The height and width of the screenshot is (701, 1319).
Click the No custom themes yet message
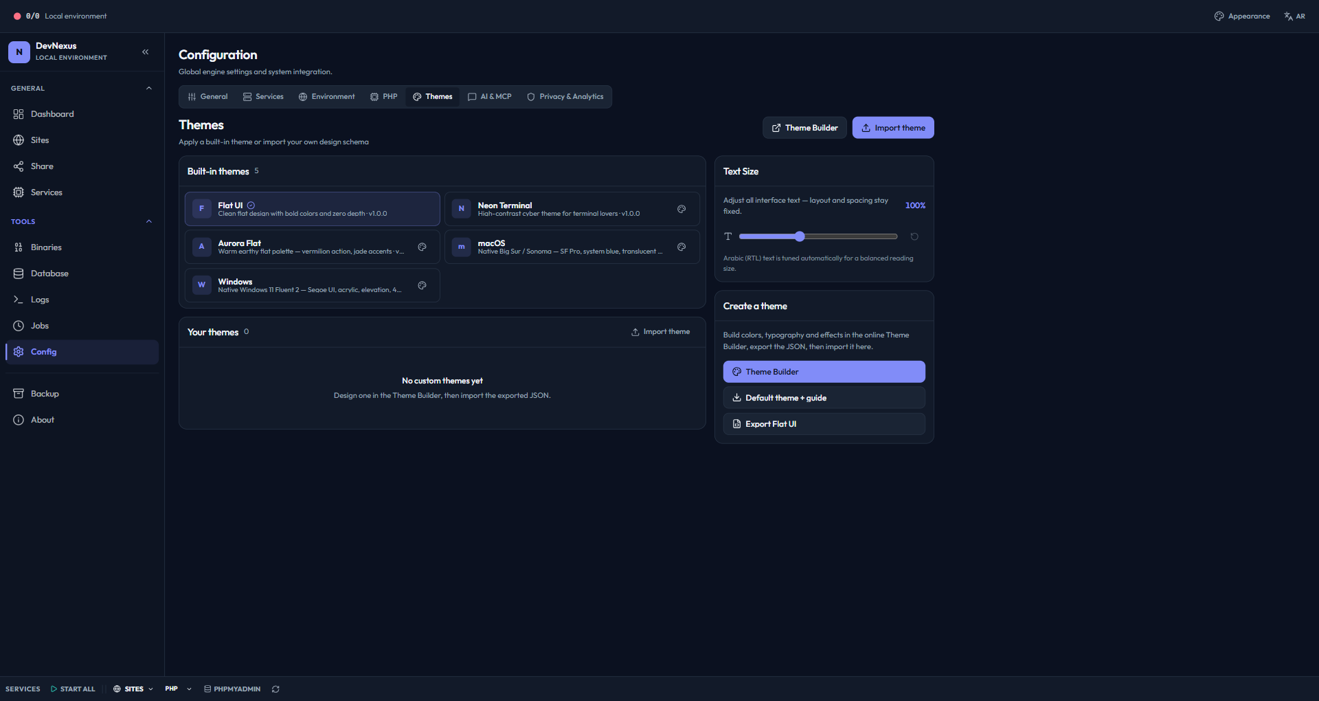(x=442, y=381)
